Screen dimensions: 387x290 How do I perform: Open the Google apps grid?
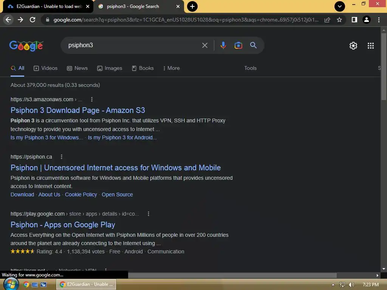(370, 46)
